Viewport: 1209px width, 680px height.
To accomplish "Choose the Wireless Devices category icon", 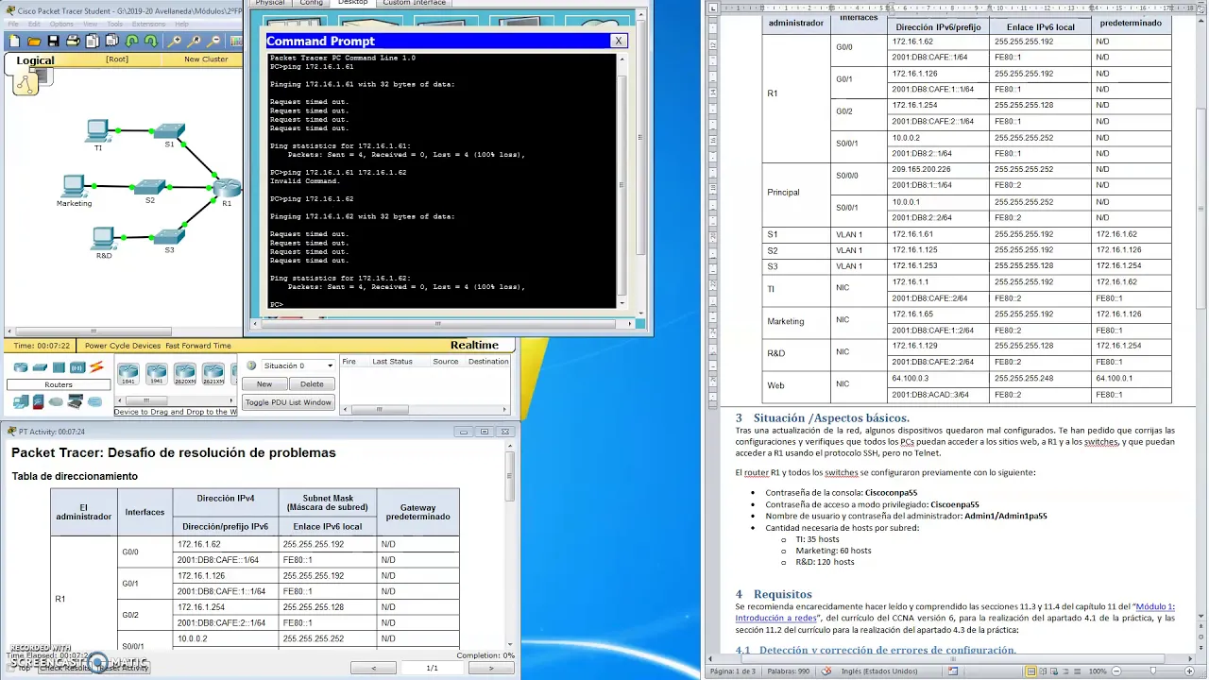I will point(77,367).
